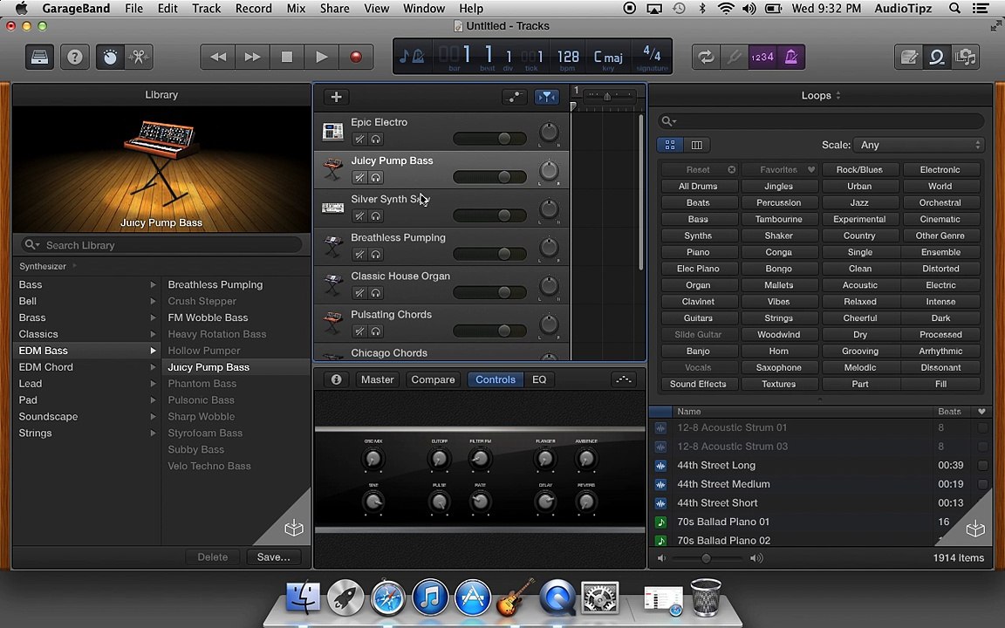The image size is (1005, 628).
Task: Toggle the Metronome button
Action: tap(791, 57)
